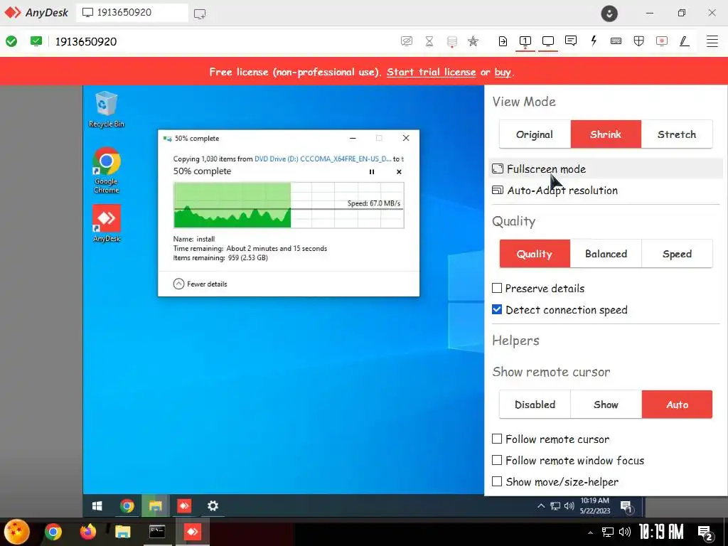Image resolution: width=728 pixels, height=546 pixels.
Task: Enable Follow remote window focus
Action: tap(497, 460)
